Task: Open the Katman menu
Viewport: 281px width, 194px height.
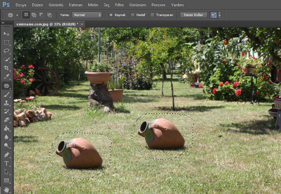Action: [x=76, y=5]
